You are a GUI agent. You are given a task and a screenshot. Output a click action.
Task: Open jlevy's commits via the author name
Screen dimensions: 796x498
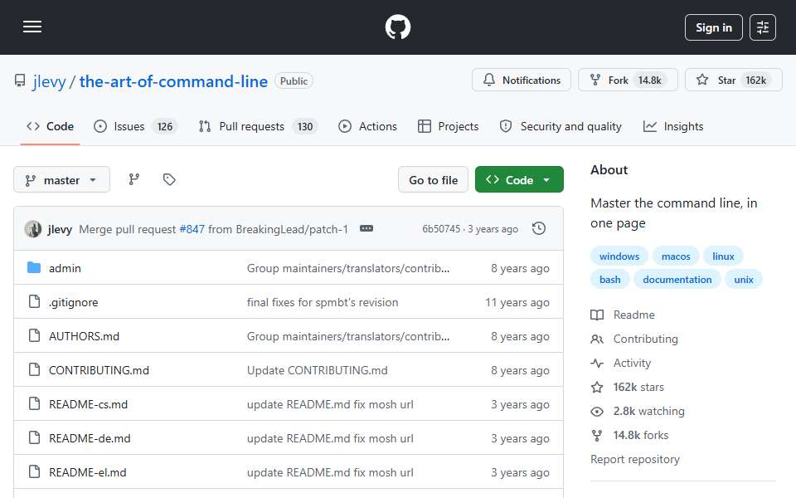60,229
